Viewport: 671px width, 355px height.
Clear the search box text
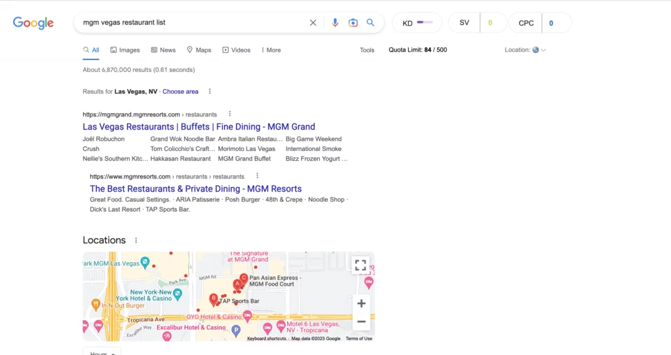tap(313, 23)
